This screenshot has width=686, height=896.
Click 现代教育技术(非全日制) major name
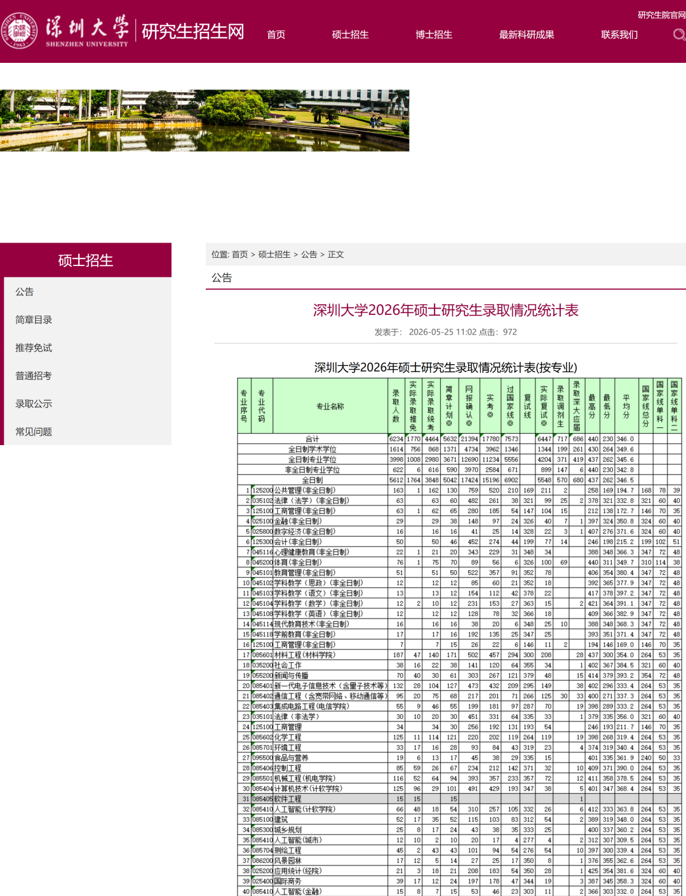[311, 624]
